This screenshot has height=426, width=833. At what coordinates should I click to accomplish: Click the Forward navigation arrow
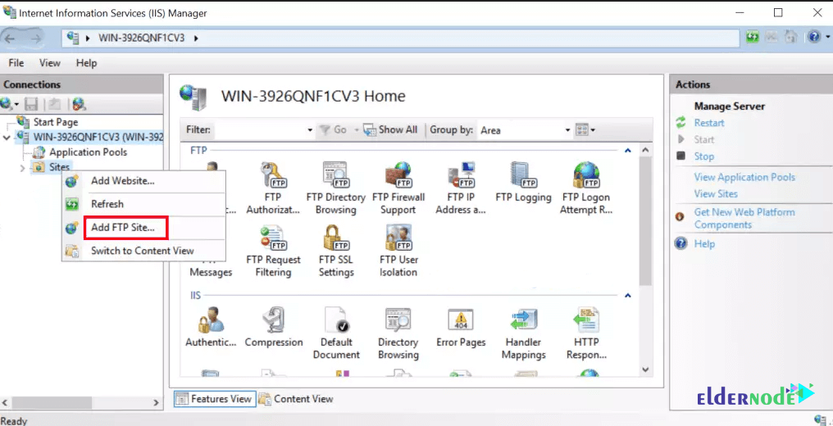pos(35,39)
